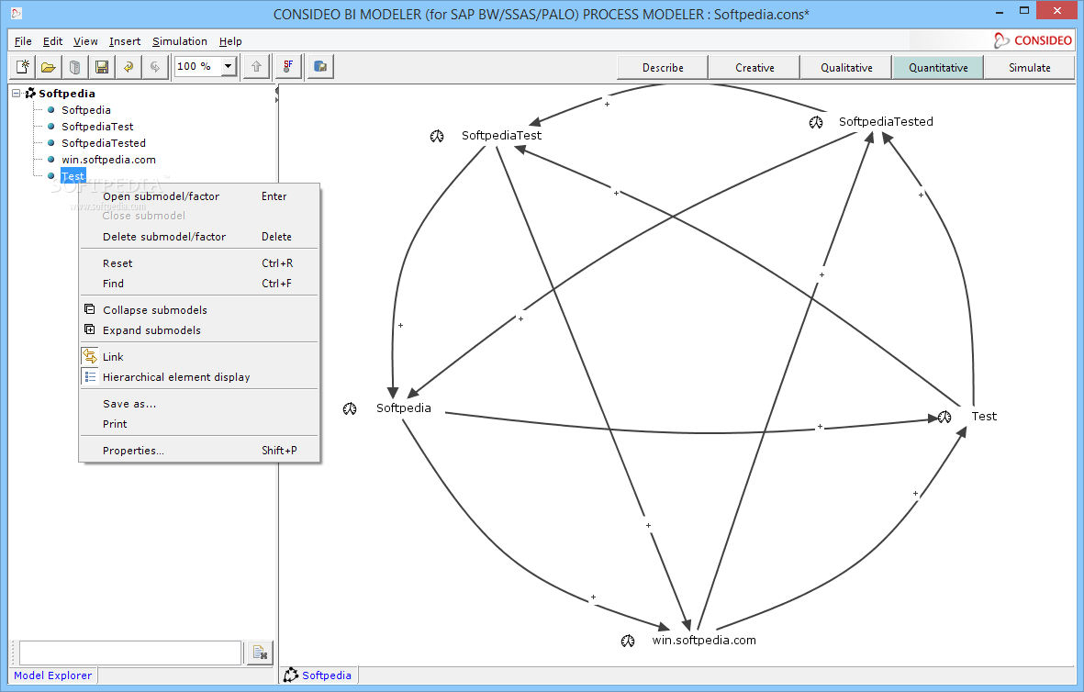This screenshot has height=692, width=1084.
Task: Click the grey server/database toolbar icon
Action: pos(74,67)
